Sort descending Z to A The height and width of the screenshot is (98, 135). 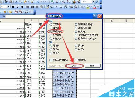click(x=68, y=2)
